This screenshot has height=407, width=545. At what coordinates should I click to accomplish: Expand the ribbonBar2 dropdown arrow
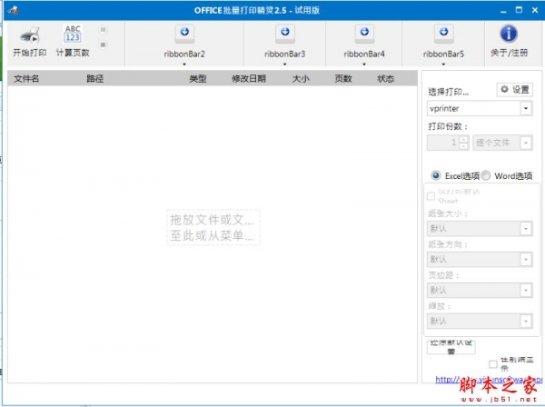184,64
